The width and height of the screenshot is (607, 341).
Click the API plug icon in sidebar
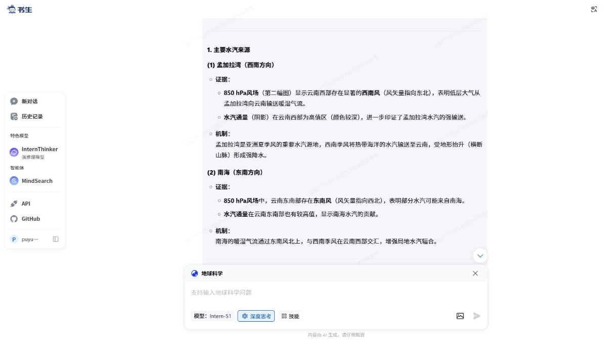pyautogui.click(x=15, y=203)
